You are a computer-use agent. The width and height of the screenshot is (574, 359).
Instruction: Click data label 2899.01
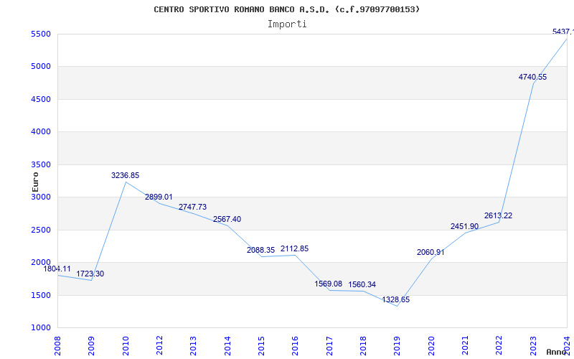(x=159, y=197)
